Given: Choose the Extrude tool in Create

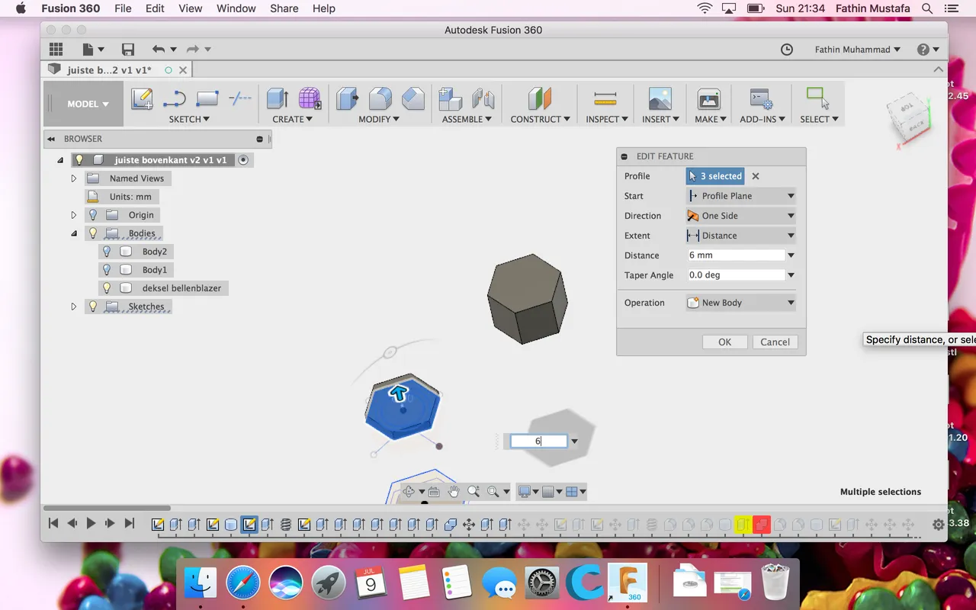Looking at the screenshot, I should pos(278,99).
